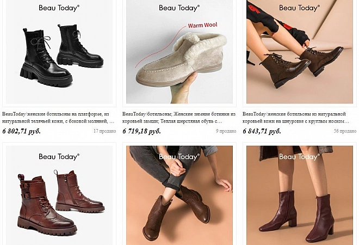Open the brown lace-up ankle boots model photo
The image size is (359, 245).
click(x=300, y=52)
